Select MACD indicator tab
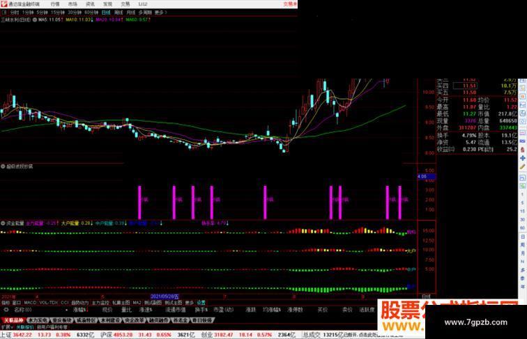This screenshot has height=339, width=527. coord(30,303)
